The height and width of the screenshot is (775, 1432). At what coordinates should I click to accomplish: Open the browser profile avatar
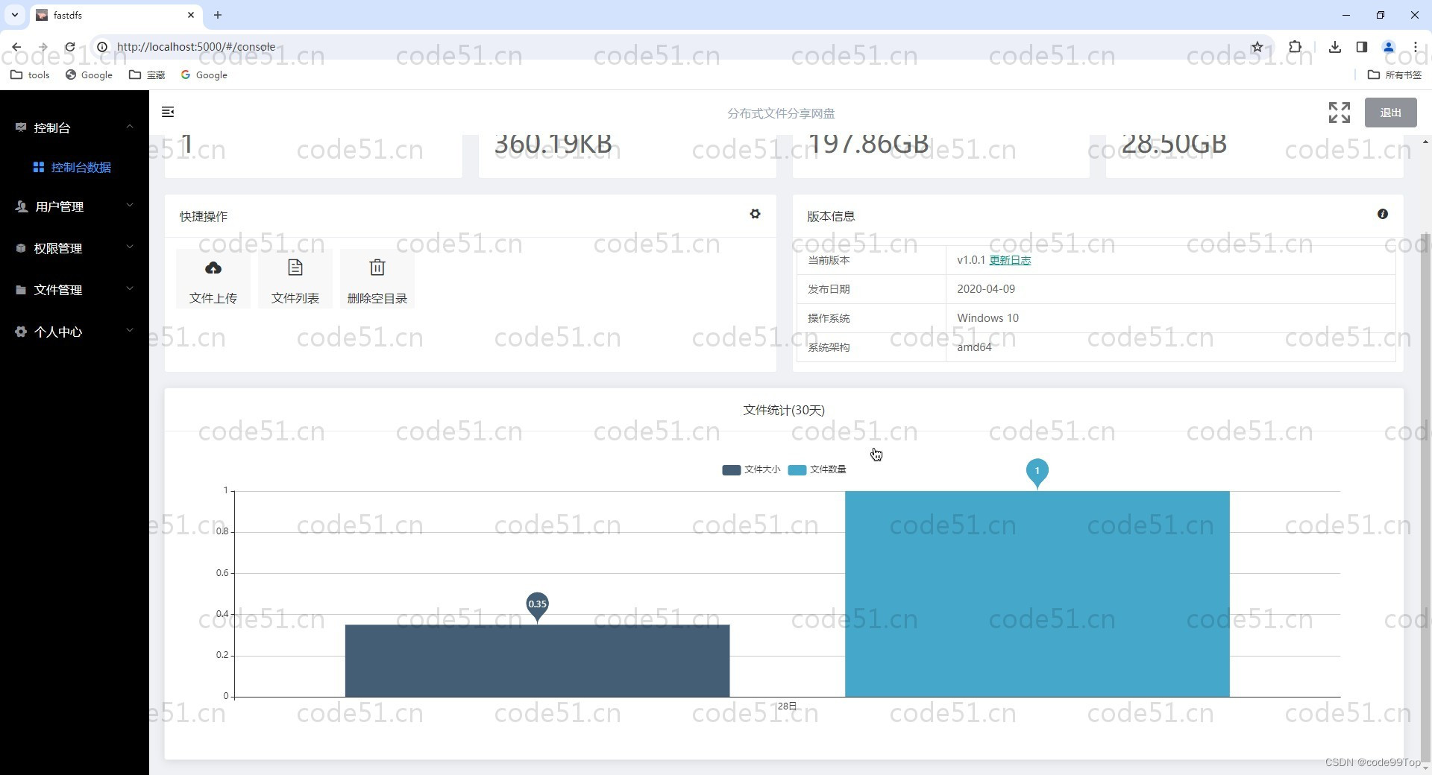tap(1388, 46)
